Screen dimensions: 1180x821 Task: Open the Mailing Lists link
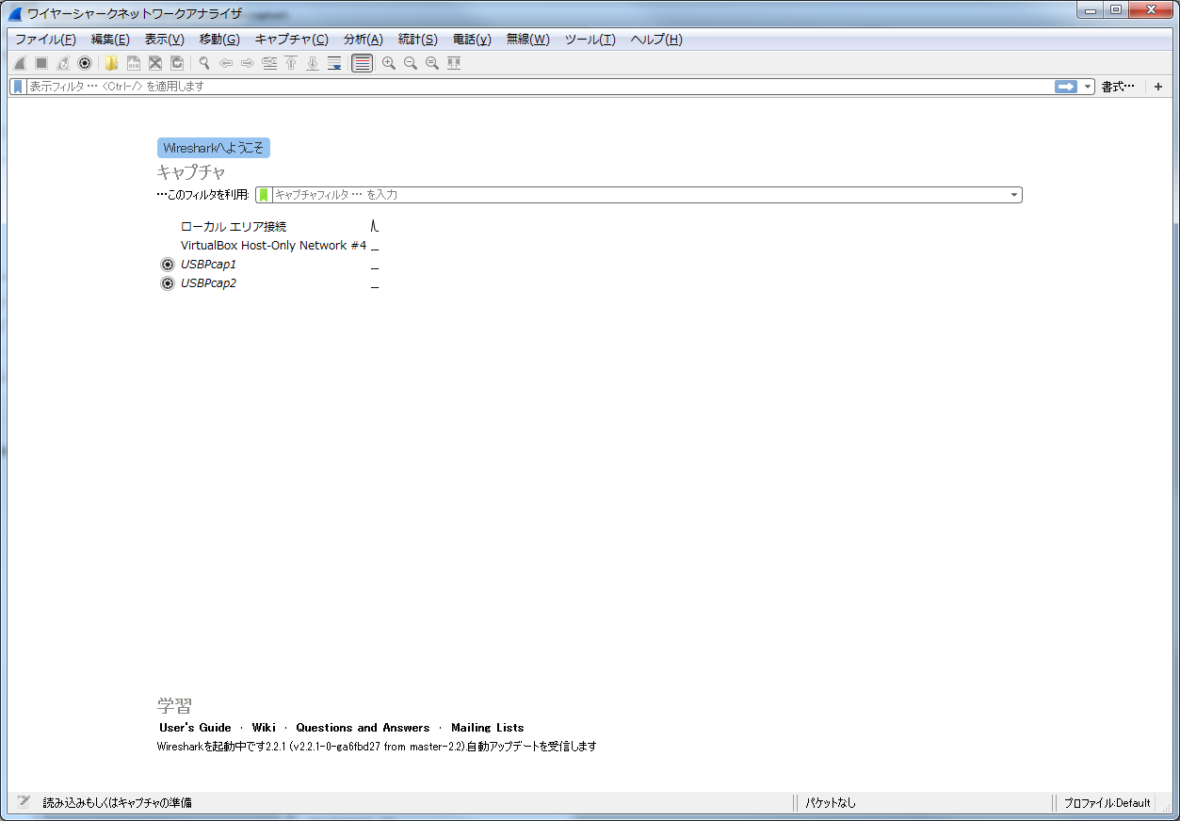pos(488,728)
